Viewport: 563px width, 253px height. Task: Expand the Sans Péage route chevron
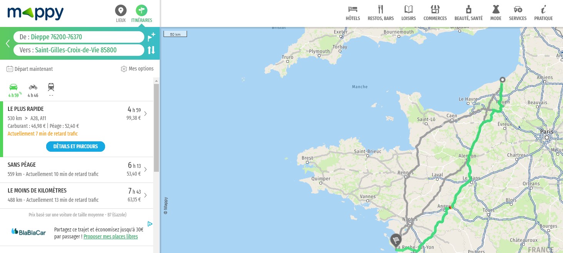click(x=145, y=169)
